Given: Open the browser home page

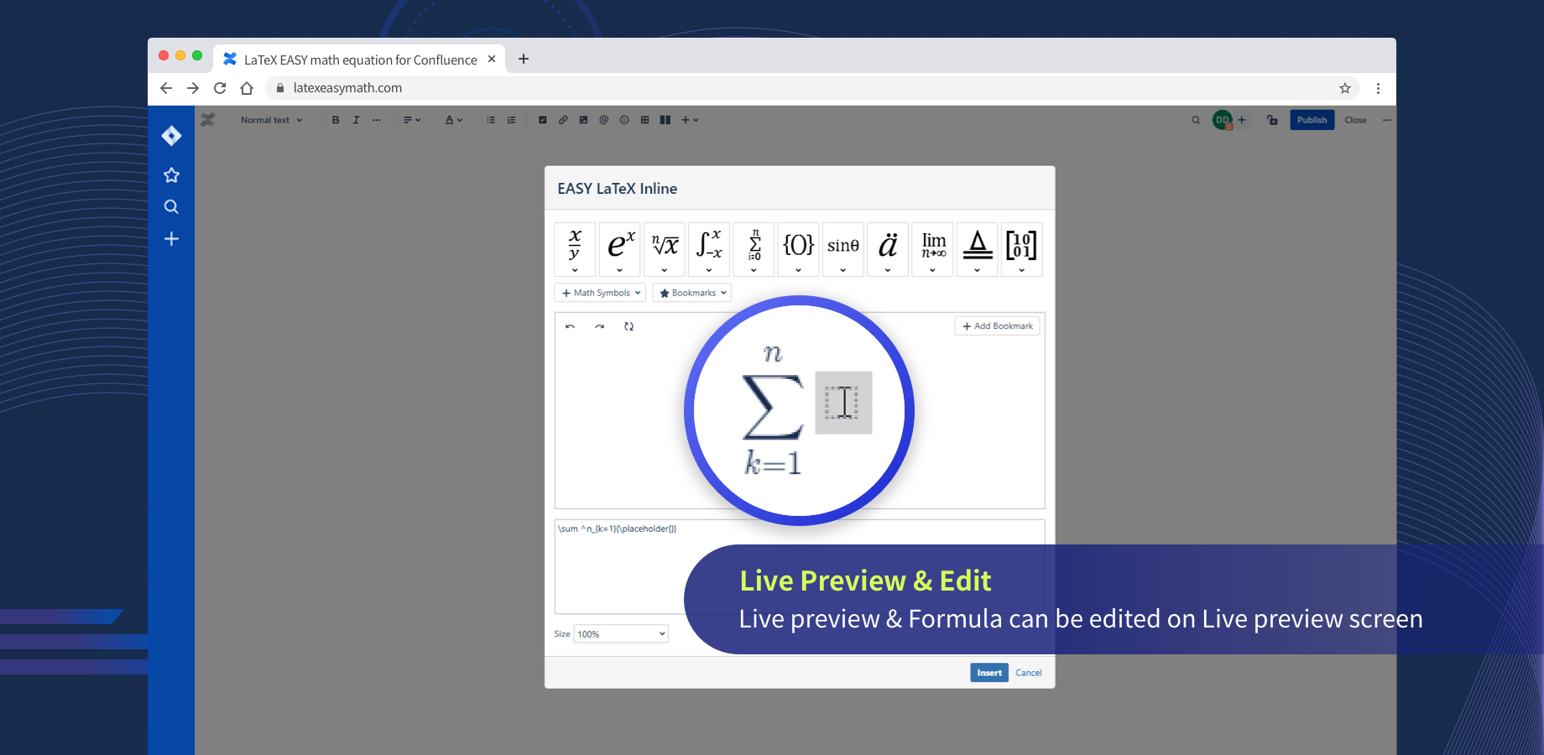Looking at the screenshot, I should click(247, 88).
